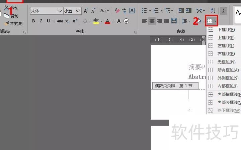
Task: Increase font size with the larger A
Action: click(86, 11)
